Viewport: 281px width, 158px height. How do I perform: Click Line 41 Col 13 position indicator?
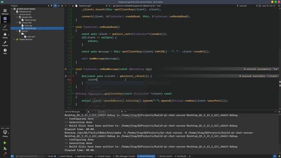click(268, 6)
